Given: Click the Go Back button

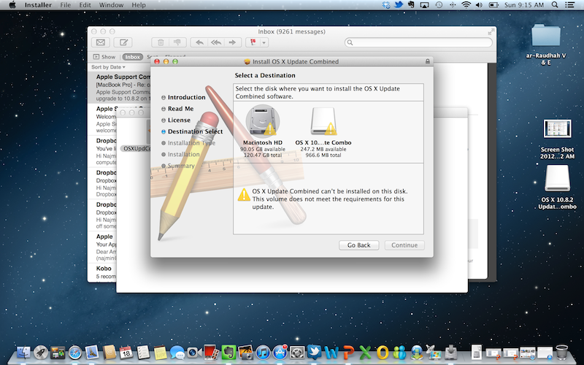Looking at the screenshot, I should click(358, 245).
